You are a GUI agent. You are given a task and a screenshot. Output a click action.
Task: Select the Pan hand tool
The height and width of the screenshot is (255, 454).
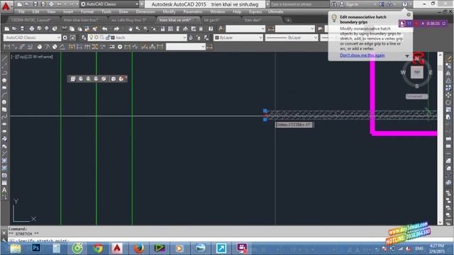click(x=131, y=28)
